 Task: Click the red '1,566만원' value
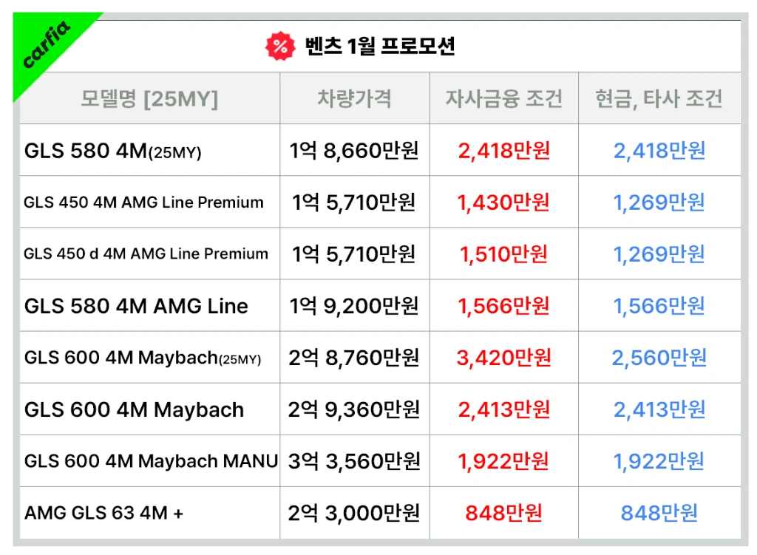(503, 306)
